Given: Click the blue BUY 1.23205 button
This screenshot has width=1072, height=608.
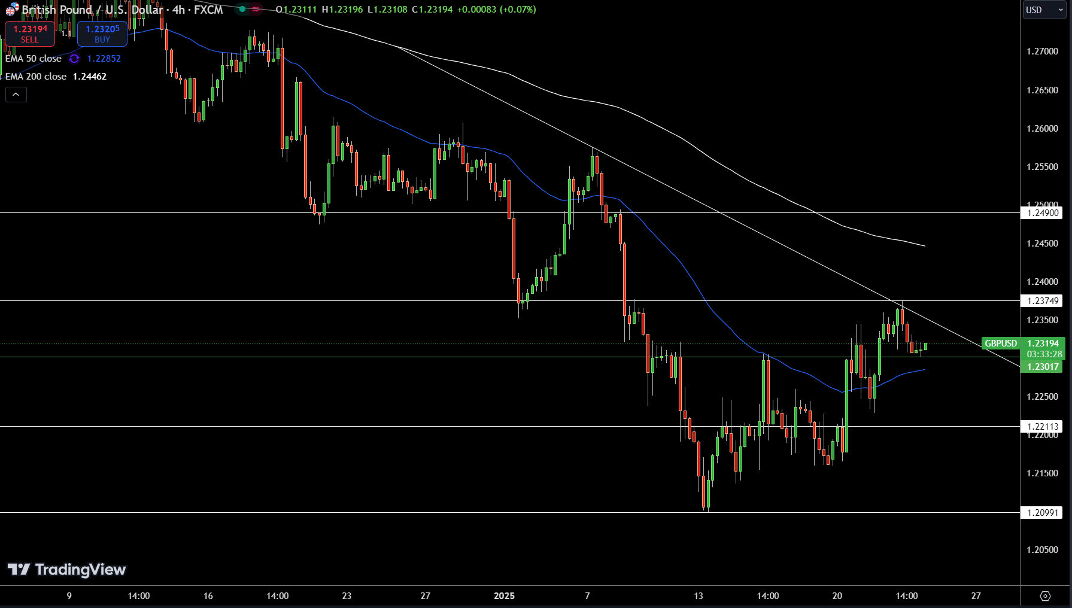Looking at the screenshot, I should click(102, 34).
